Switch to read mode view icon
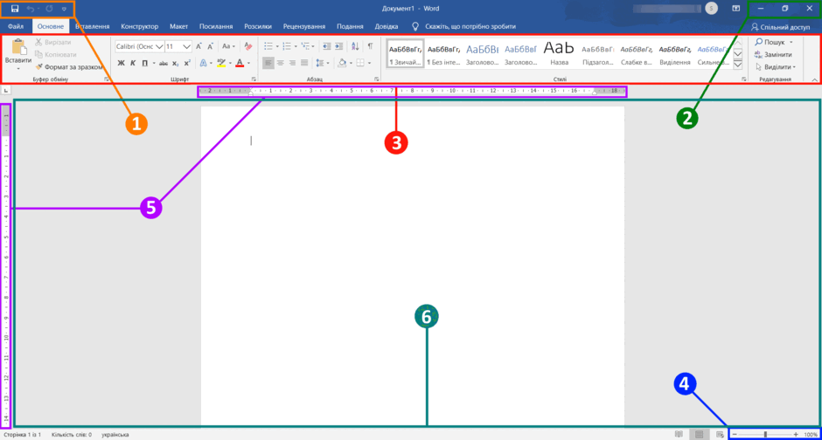This screenshot has height=440, width=822. [x=679, y=434]
